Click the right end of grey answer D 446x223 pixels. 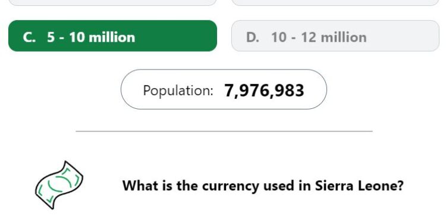432,36
